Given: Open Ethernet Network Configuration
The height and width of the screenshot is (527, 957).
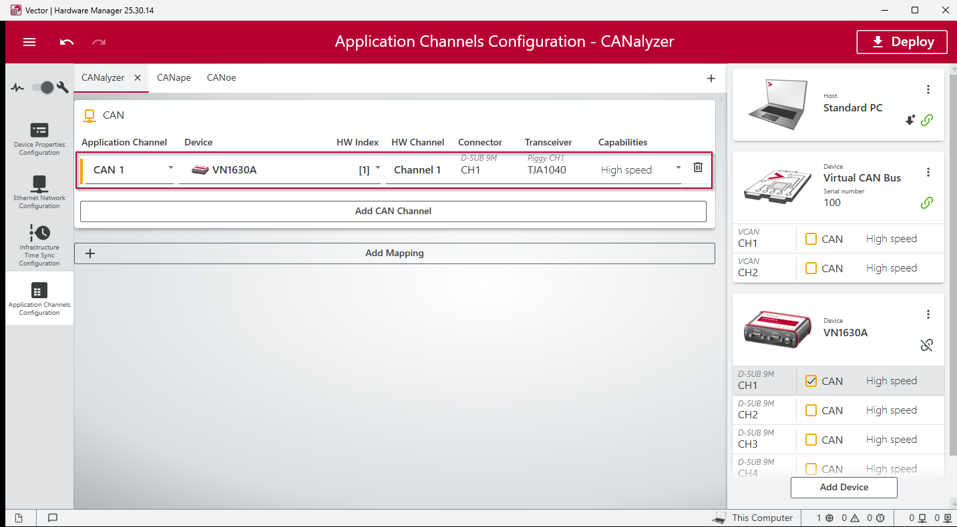Looking at the screenshot, I should 39,192.
